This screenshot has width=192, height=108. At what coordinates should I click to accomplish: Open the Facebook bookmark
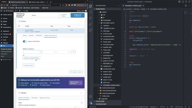tap(19, 8)
